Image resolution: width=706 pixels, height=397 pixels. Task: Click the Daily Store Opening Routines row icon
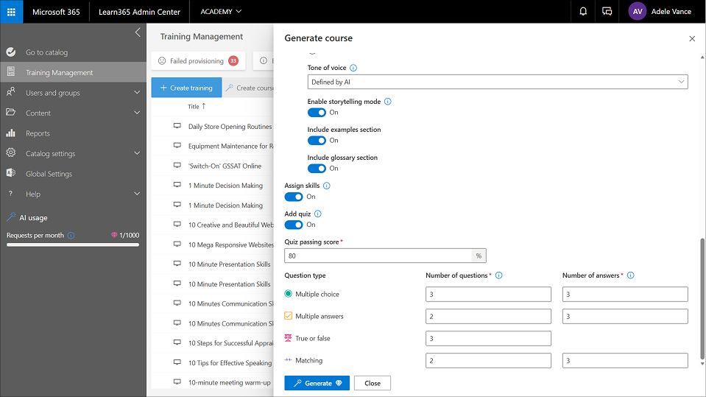(177, 126)
